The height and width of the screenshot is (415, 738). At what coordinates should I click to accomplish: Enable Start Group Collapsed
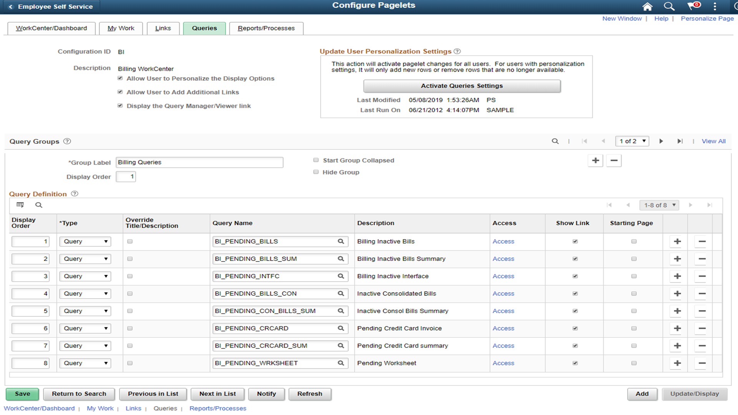[x=316, y=160]
